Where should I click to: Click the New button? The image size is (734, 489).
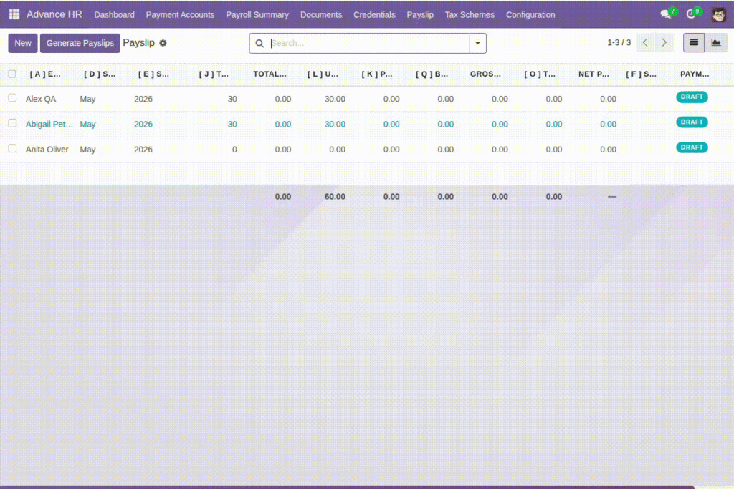pos(22,43)
